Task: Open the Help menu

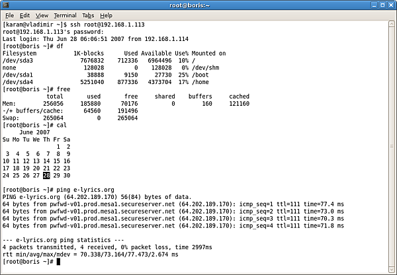Action: (106, 15)
